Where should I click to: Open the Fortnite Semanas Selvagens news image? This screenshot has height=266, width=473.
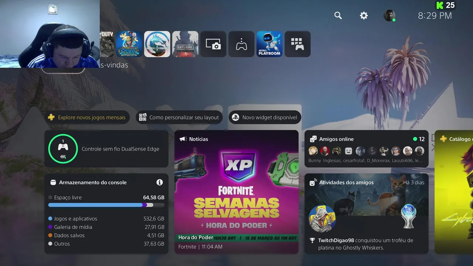point(236,192)
